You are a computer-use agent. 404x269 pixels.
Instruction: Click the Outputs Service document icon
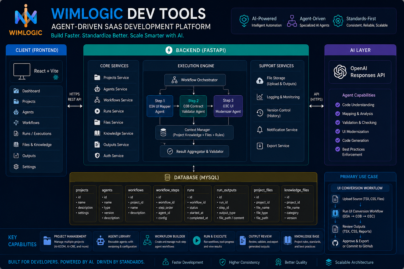tap(97, 144)
